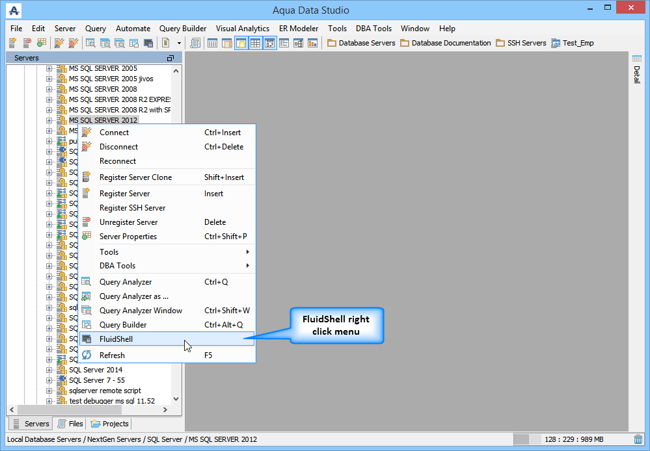Viewport: 650px width, 451px height.
Task: Click the Query menu in menu bar
Action: click(x=96, y=29)
